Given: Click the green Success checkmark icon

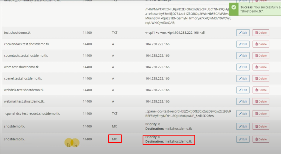Looking at the screenshot, I should tap(234, 7).
